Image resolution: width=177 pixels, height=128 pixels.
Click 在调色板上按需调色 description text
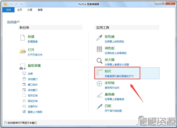pos(116,53)
